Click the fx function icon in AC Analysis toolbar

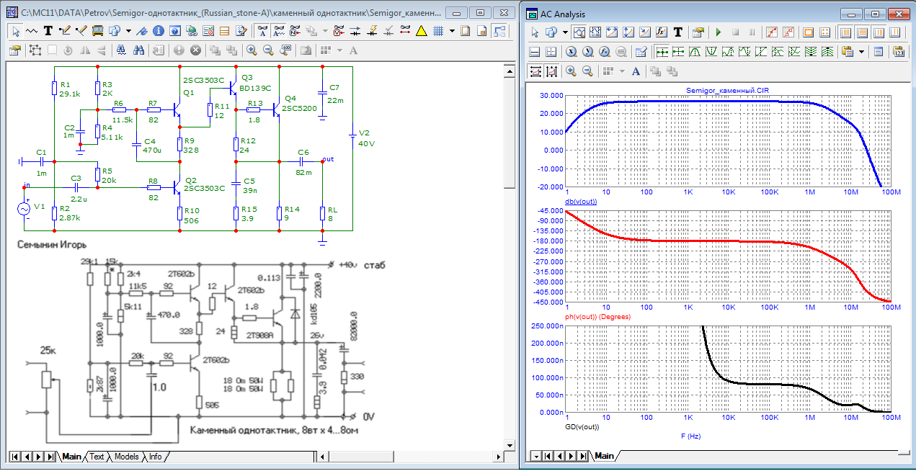(662, 32)
